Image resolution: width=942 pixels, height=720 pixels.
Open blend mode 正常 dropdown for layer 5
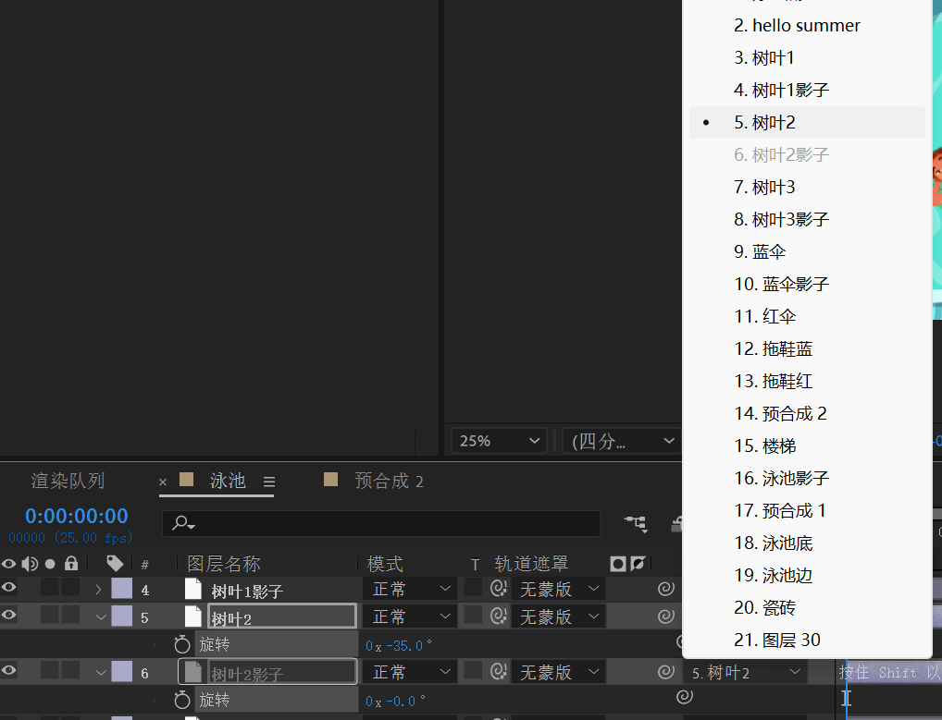pyautogui.click(x=410, y=616)
